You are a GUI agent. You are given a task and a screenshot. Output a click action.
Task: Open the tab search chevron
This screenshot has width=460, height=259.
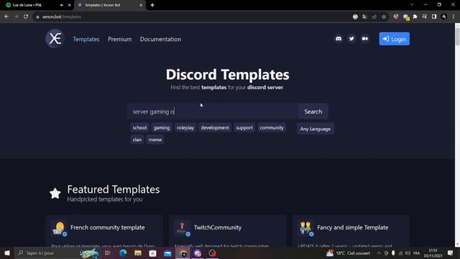tap(412, 5)
